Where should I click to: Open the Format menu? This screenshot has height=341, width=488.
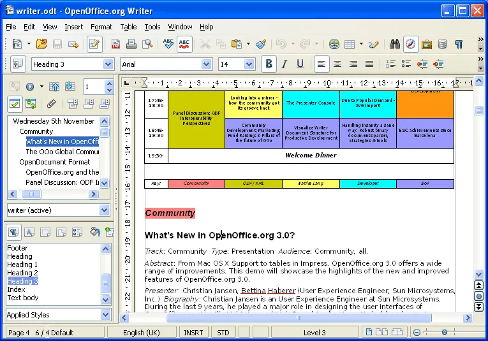pos(101,27)
